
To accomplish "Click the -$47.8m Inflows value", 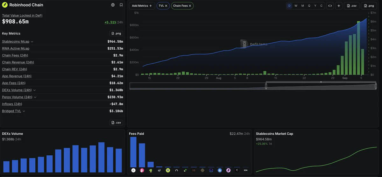I will (x=116, y=104).
